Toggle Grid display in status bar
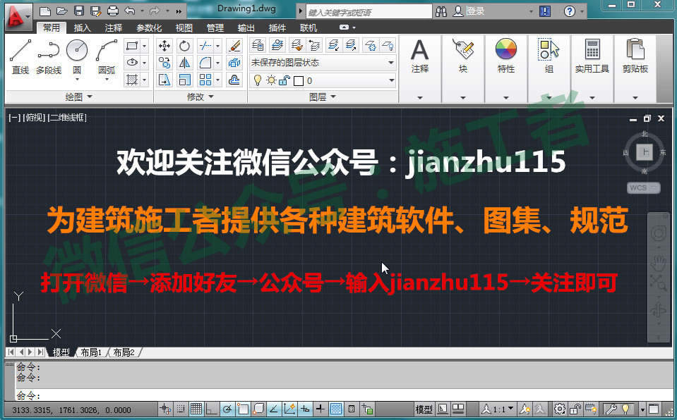Viewport: 677px width, 420px height. (196, 408)
